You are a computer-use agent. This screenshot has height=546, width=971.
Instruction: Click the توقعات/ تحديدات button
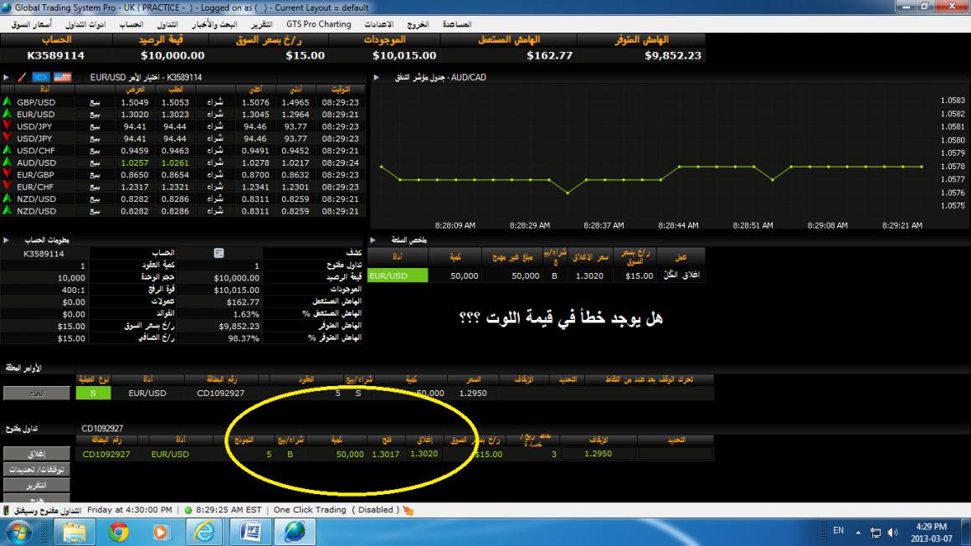[x=37, y=469]
